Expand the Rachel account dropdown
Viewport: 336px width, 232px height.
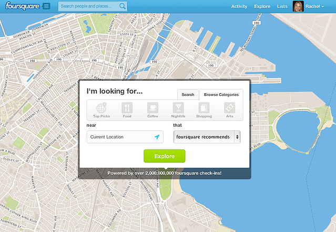pos(314,6)
